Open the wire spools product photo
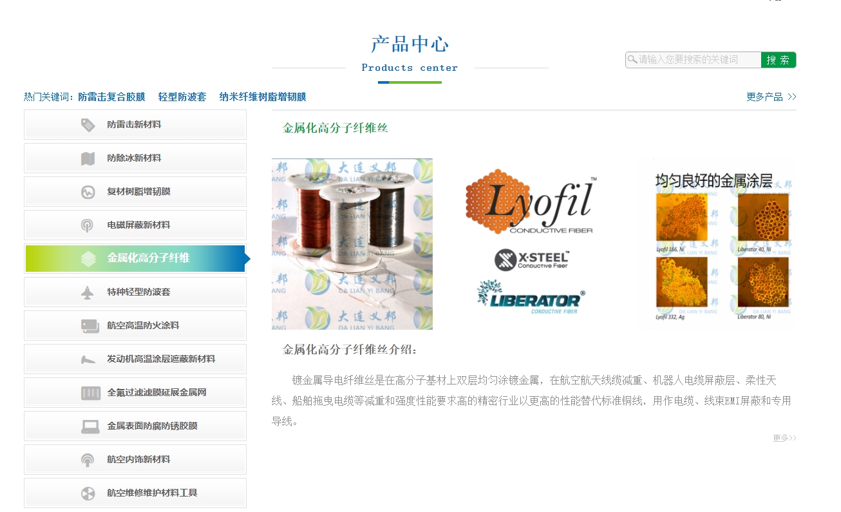This screenshot has height=512, width=841. (352, 244)
